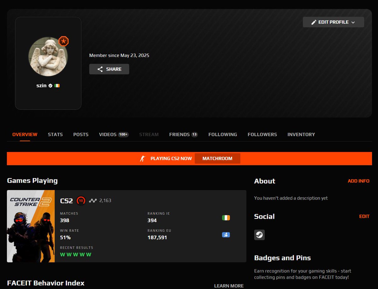The width and height of the screenshot is (378, 289).
Task: Open the Steam social link icon
Action: click(260, 235)
